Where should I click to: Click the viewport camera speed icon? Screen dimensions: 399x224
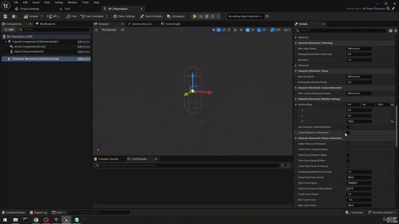point(287,30)
